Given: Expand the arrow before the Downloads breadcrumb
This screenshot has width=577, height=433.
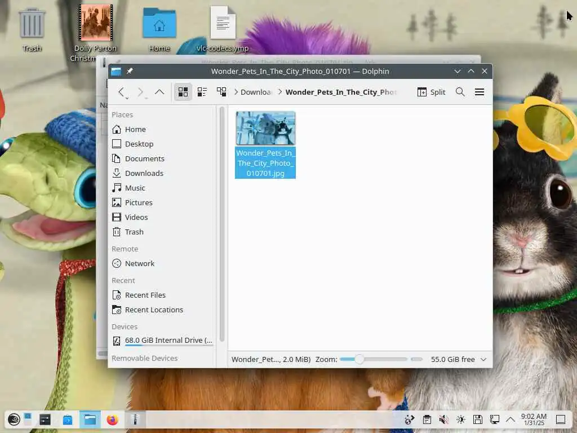Looking at the screenshot, I should (x=236, y=92).
